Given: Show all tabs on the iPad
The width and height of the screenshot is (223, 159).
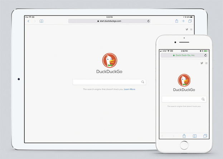Looking at the screenshot, I should [x=190, y=21].
